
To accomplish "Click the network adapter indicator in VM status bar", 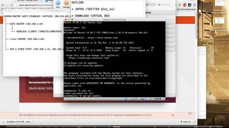I will click(136, 99).
